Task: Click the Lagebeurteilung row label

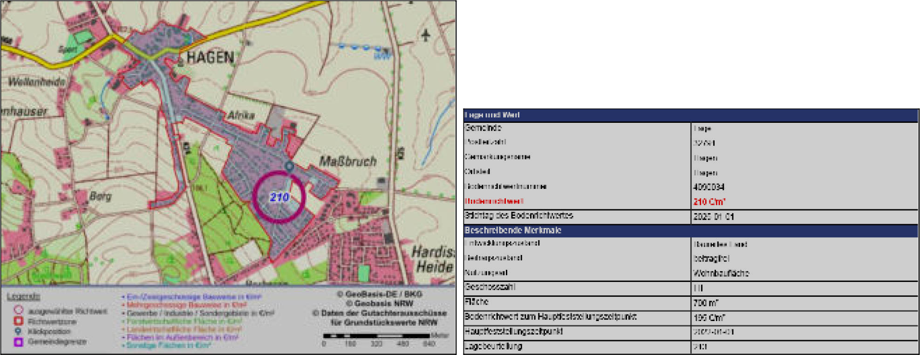Action: tap(493, 346)
